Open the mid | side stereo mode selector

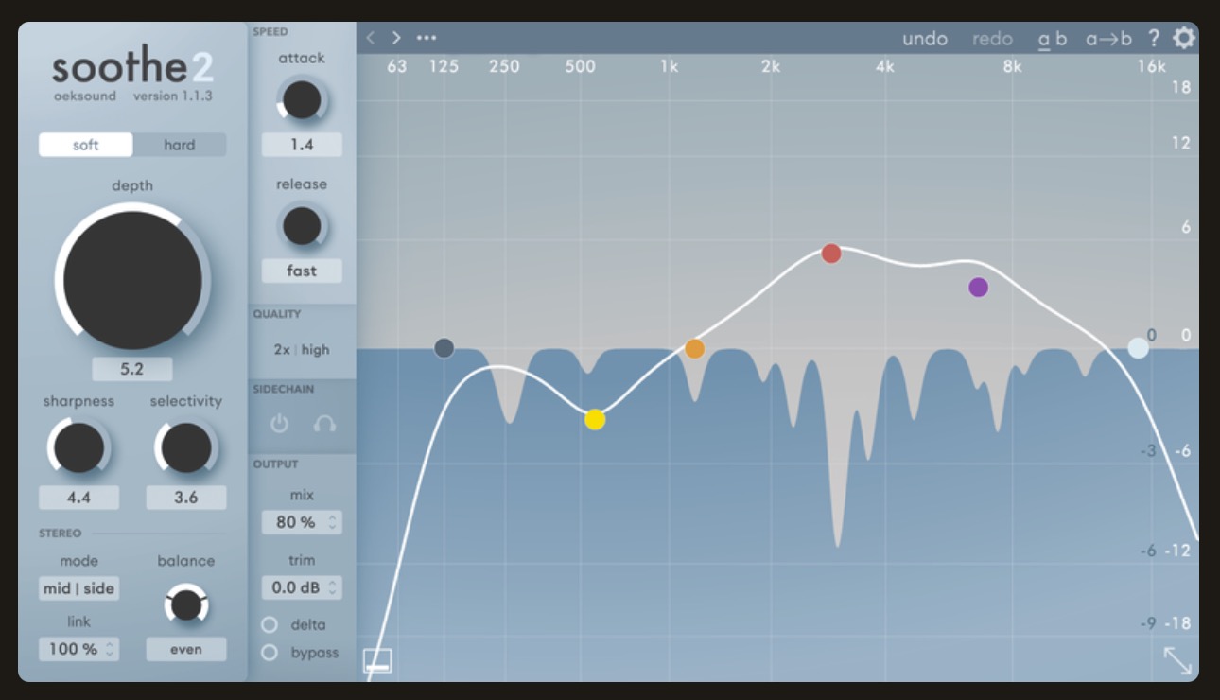[79, 588]
